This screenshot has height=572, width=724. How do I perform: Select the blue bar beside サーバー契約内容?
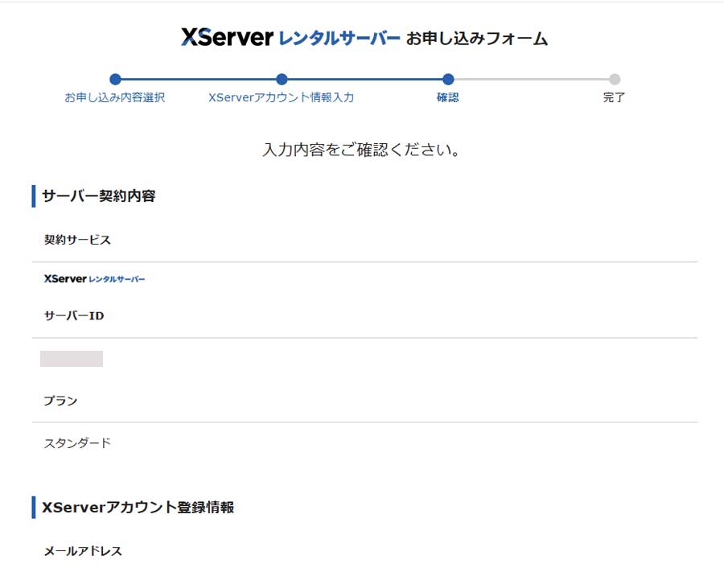32,195
